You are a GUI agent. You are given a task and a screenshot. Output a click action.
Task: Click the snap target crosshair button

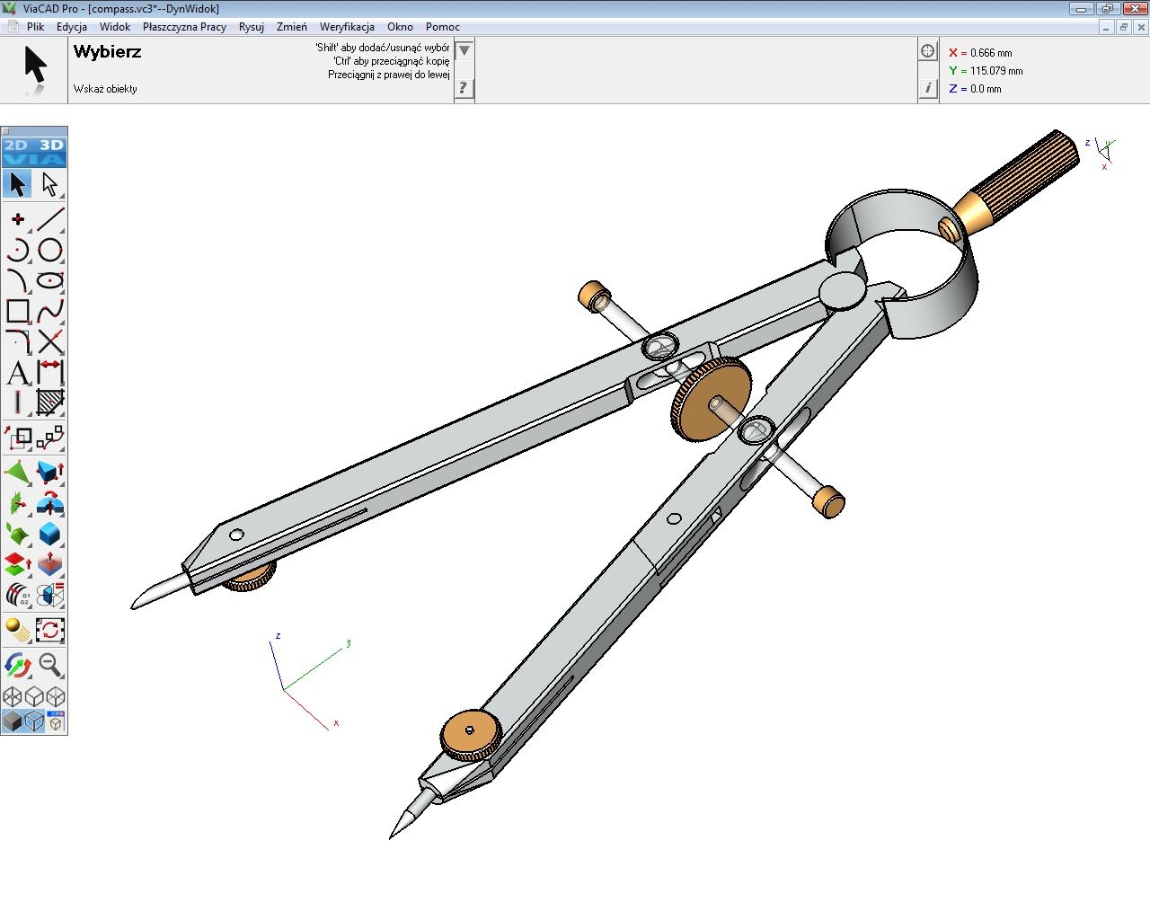tap(928, 51)
